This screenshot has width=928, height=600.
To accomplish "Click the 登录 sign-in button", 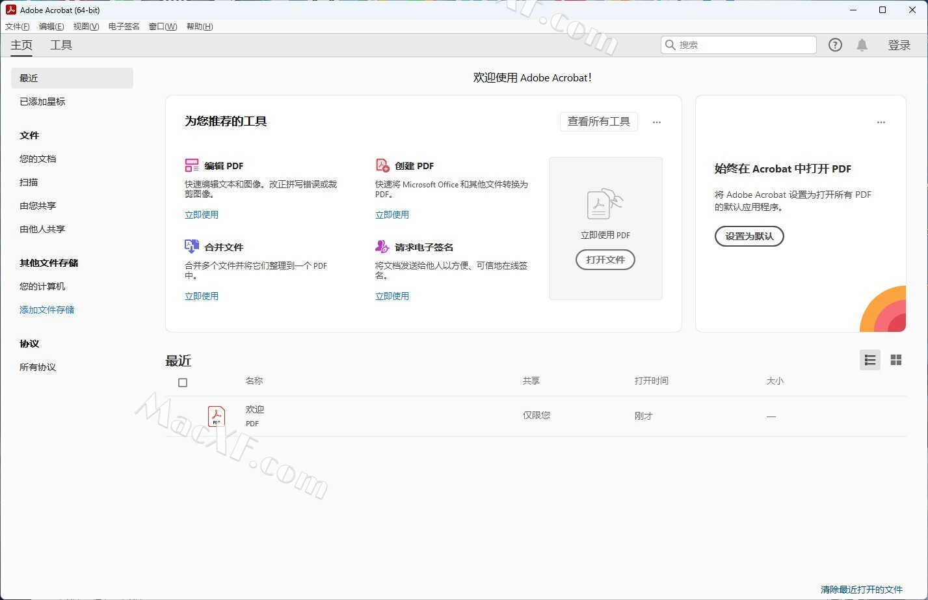I will [x=899, y=45].
